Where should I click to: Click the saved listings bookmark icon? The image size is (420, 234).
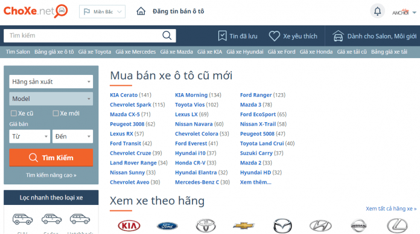click(x=222, y=36)
